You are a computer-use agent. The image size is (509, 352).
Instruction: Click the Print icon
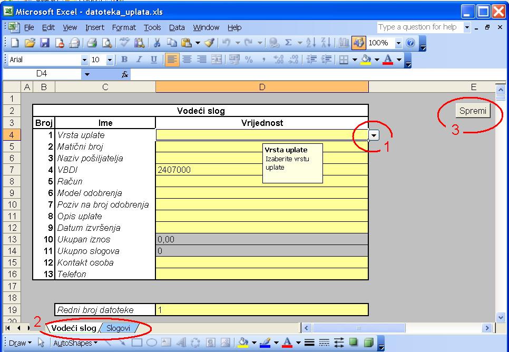(92, 43)
